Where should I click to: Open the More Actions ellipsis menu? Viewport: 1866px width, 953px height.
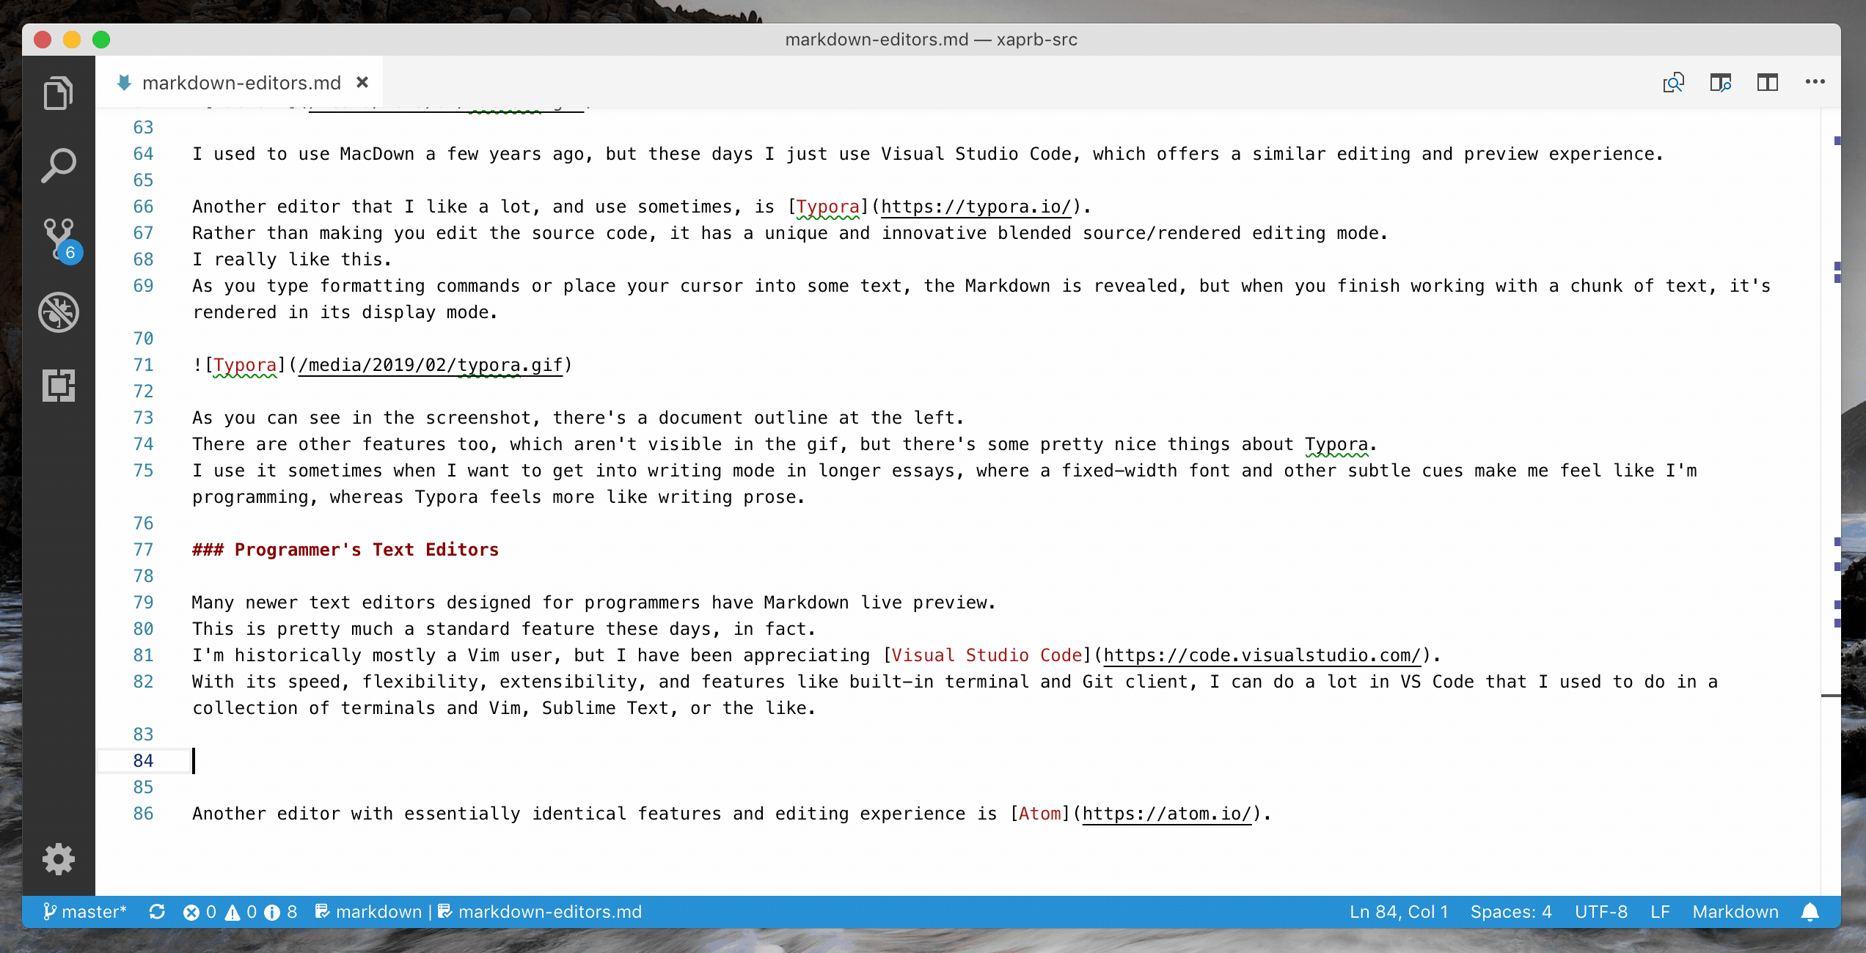(1815, 82)
